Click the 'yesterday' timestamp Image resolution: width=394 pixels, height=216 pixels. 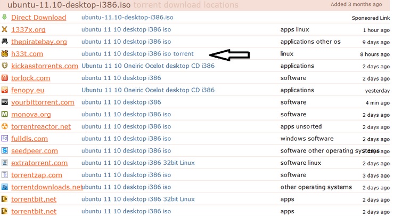click(377, 91)
